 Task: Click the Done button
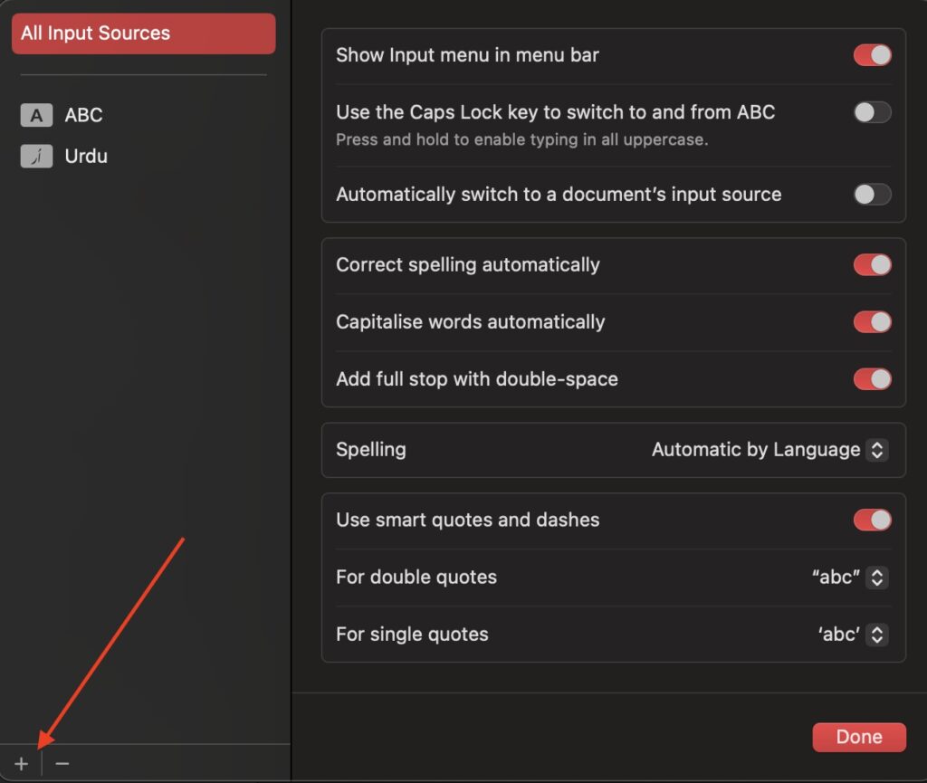click(x=858, y=736)
